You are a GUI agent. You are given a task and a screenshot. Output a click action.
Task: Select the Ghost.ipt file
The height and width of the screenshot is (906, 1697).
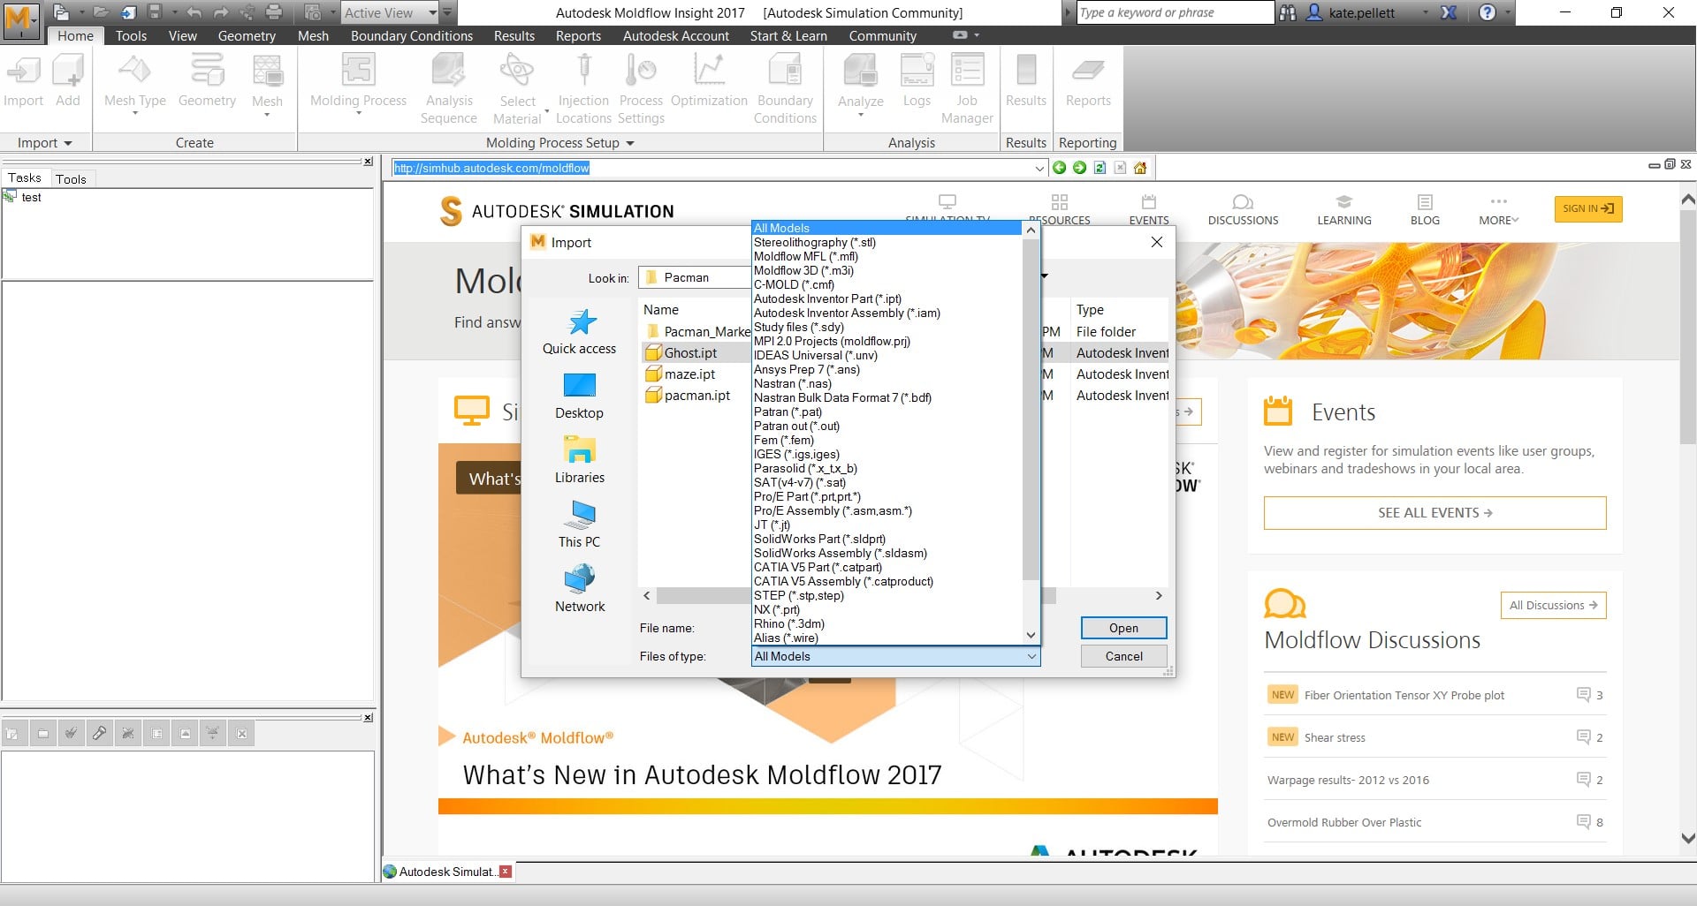pos(690,353)
